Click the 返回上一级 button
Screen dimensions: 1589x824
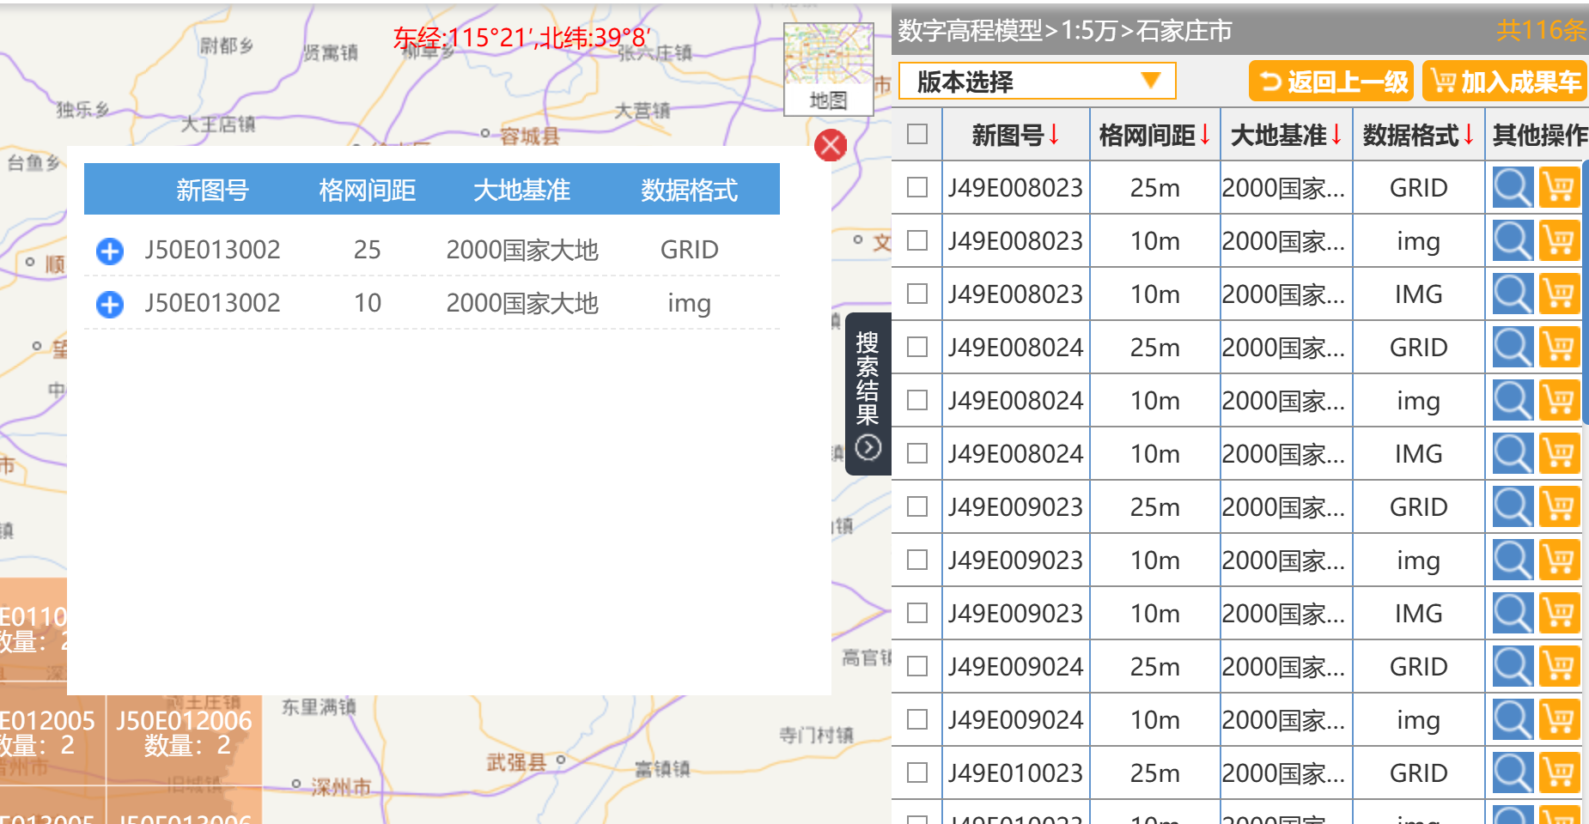click(1332, 82)
